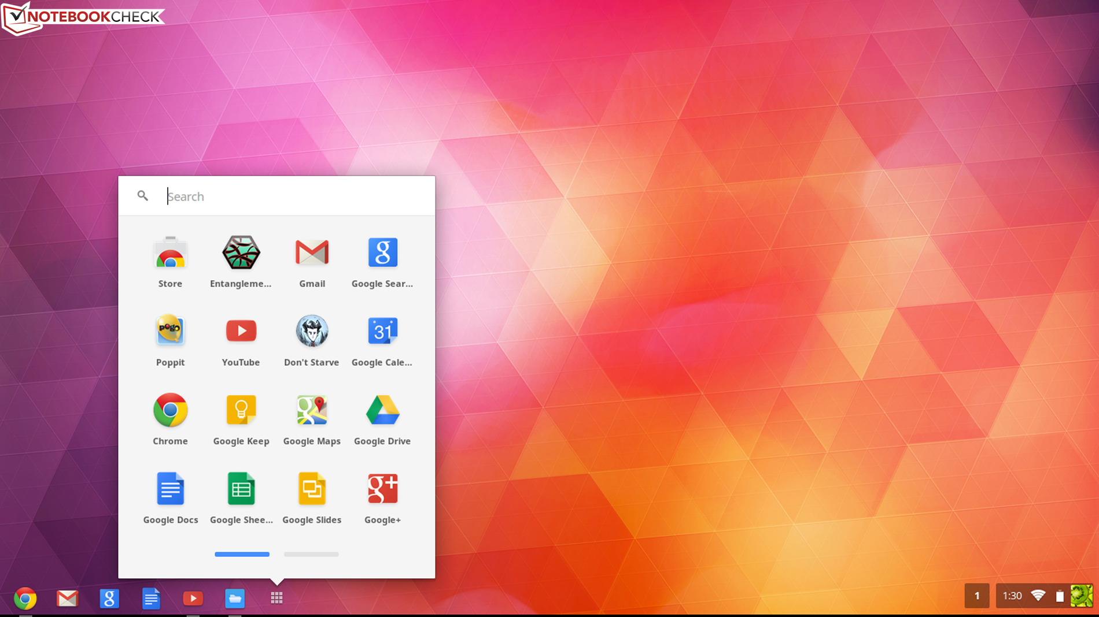Click the clock showing 1:30
Viewport: 1099px width, 617px height.
pyautogui.click(x=1012, y=596)
